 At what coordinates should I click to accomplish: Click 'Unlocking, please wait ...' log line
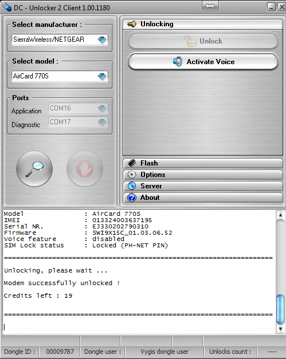56,271
